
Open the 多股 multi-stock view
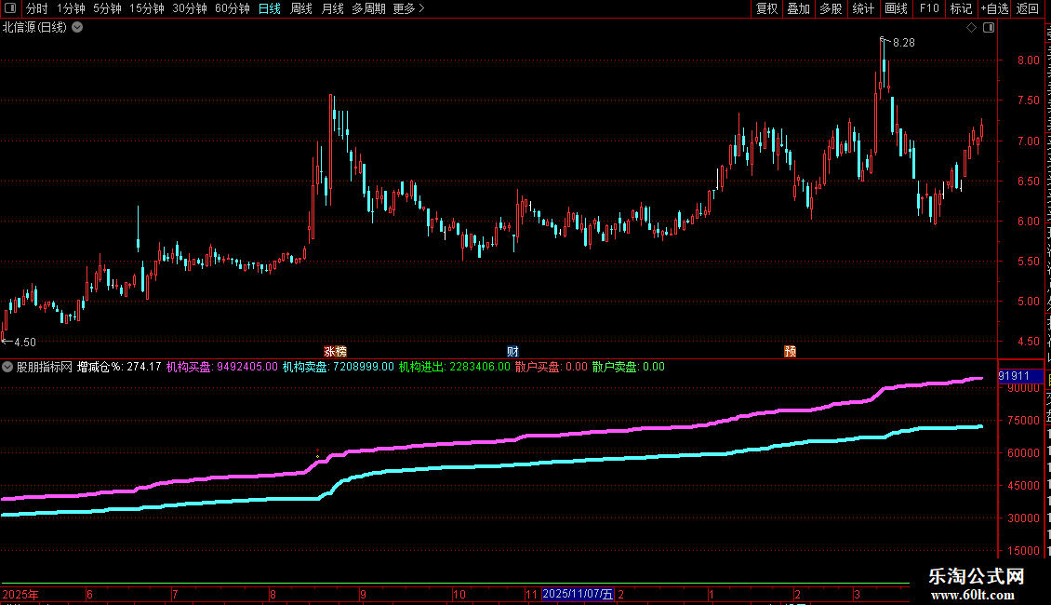[x=831, y=8]
